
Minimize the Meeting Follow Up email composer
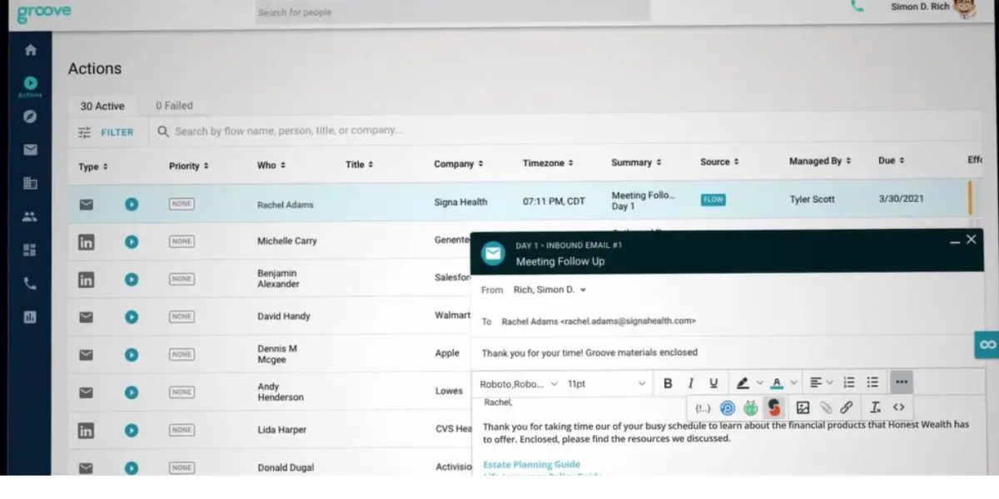click(x=955, y=241)
